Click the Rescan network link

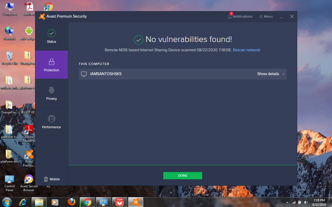tap(246, 50)
